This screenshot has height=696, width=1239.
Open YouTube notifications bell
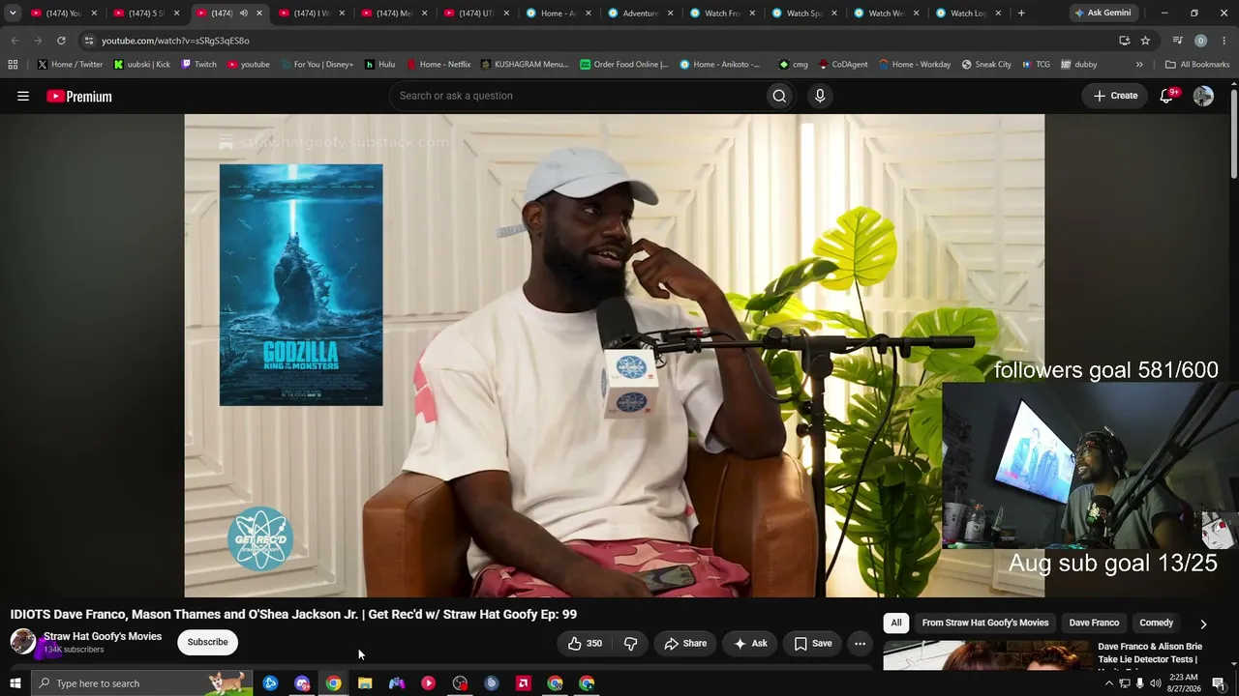coord(1167,96)
